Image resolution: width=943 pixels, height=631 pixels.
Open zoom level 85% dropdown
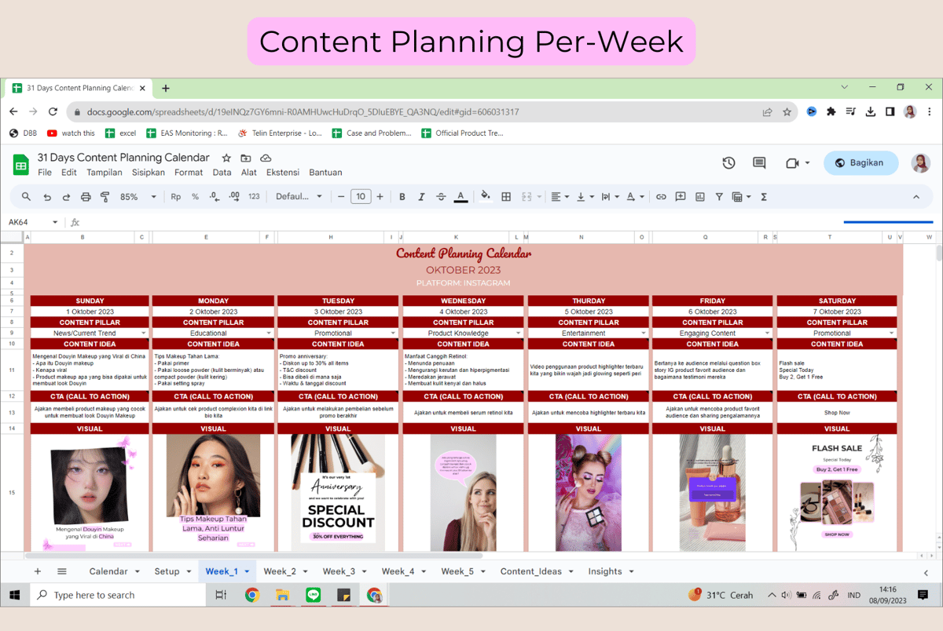138,197
